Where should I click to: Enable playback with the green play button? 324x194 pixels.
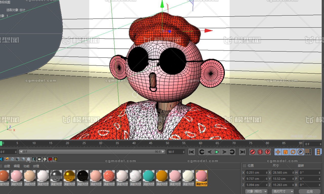pyautogui.click(x=217, y=152)
